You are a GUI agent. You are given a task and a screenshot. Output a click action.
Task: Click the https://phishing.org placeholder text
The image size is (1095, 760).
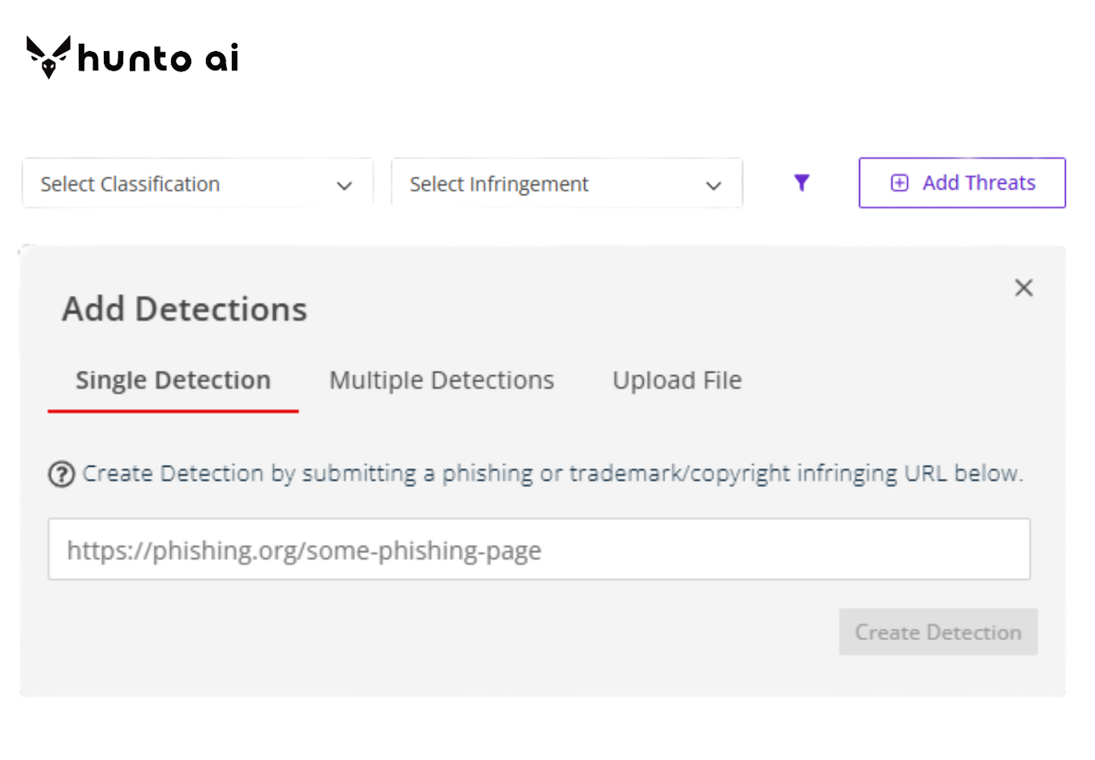[x=304, y=551]
